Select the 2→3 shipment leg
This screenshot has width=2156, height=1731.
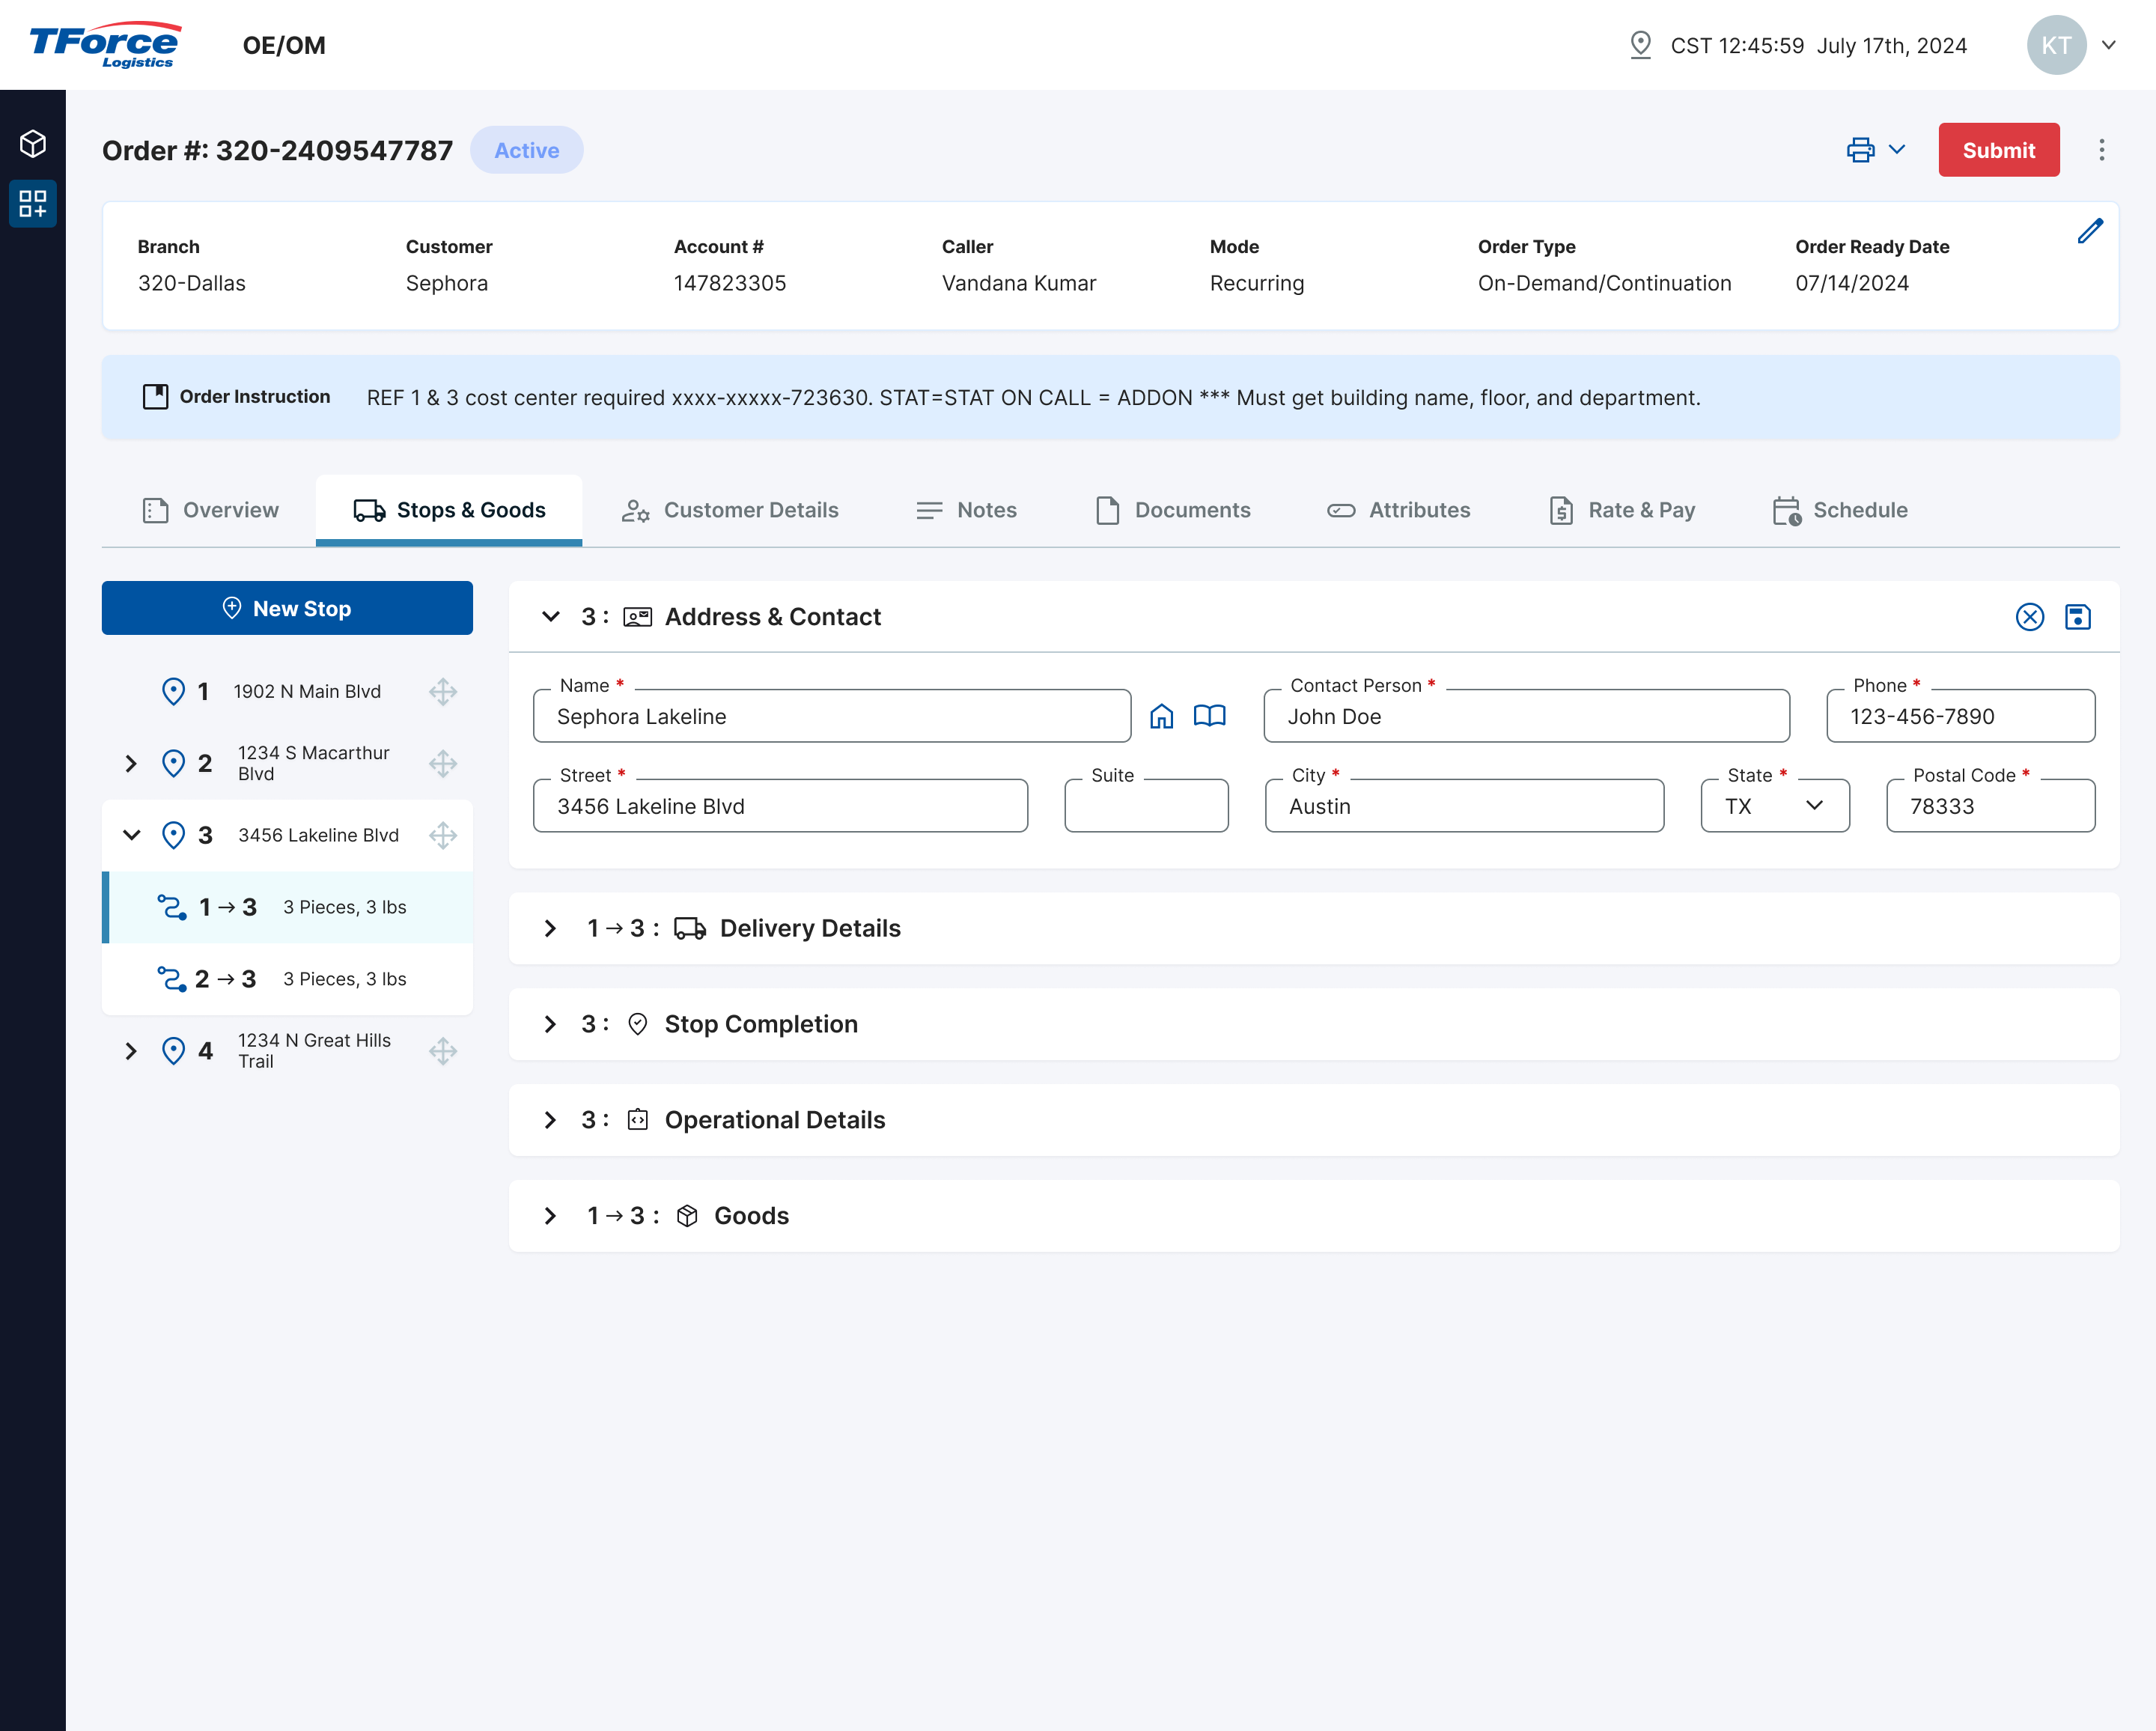point(288,979)
